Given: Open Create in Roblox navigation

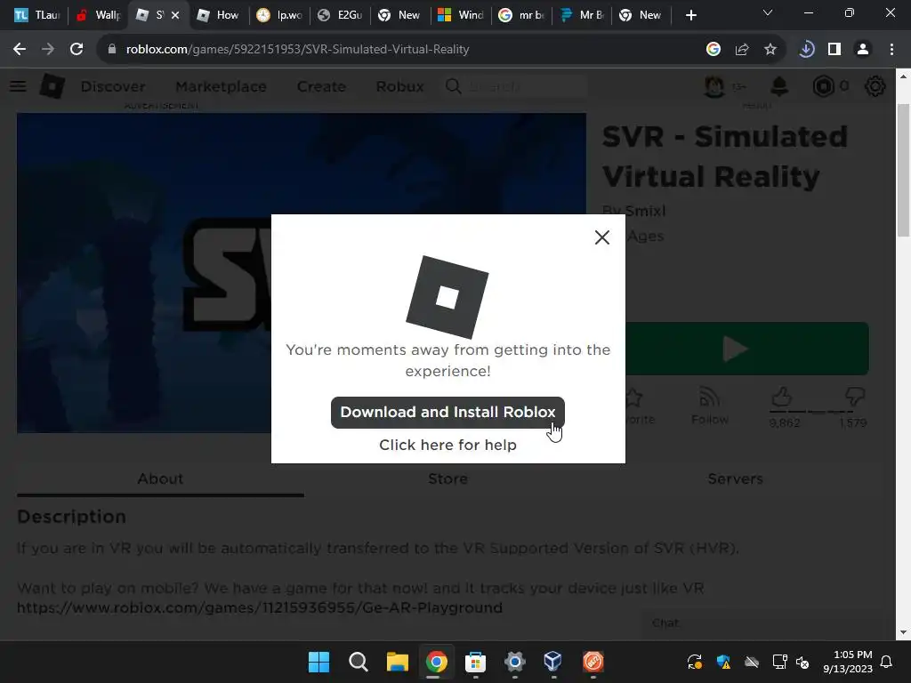Looking at the screenshot, I should (x=321, y=86).
